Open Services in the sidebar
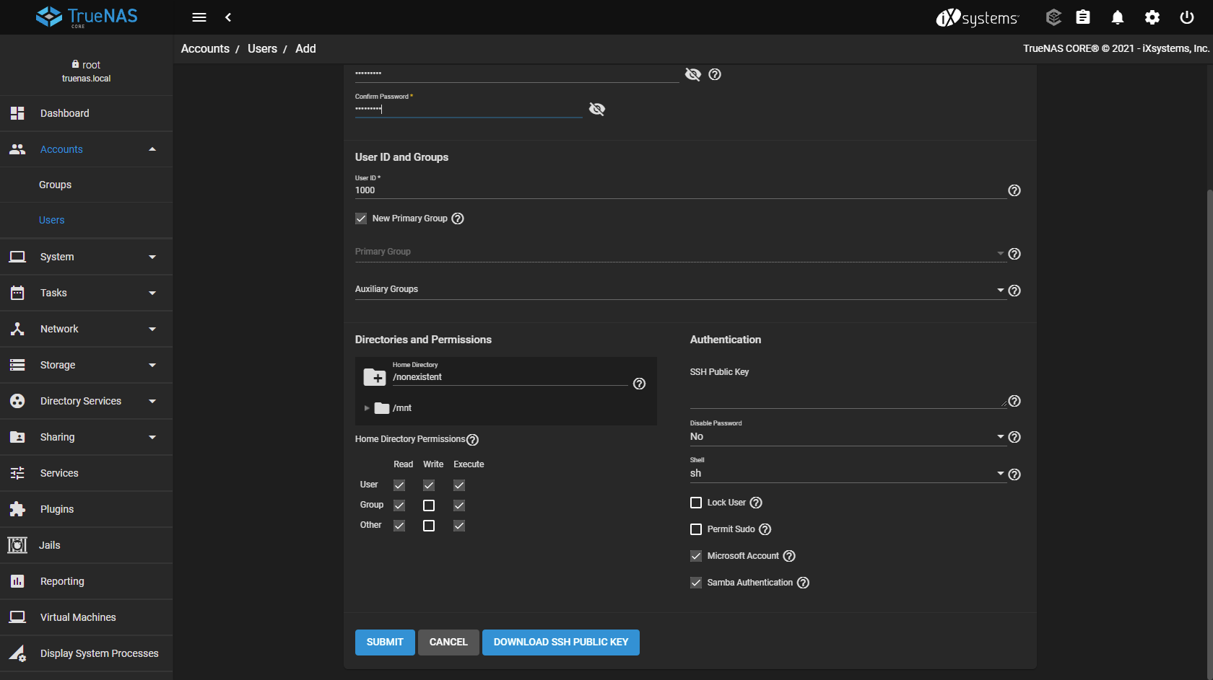The width and height of the screenshot is (1213, 680). pyautogui.click(x=86, y=473)
